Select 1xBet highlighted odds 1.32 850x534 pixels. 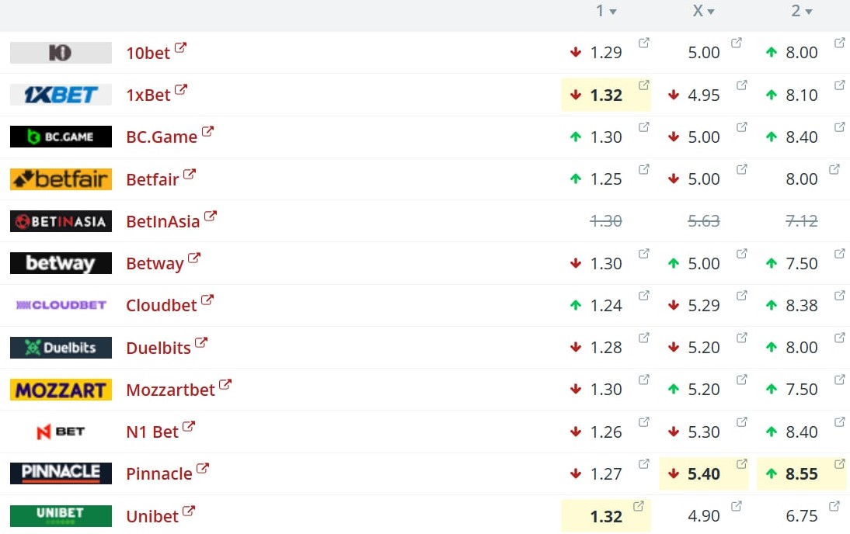coord(606,95)
